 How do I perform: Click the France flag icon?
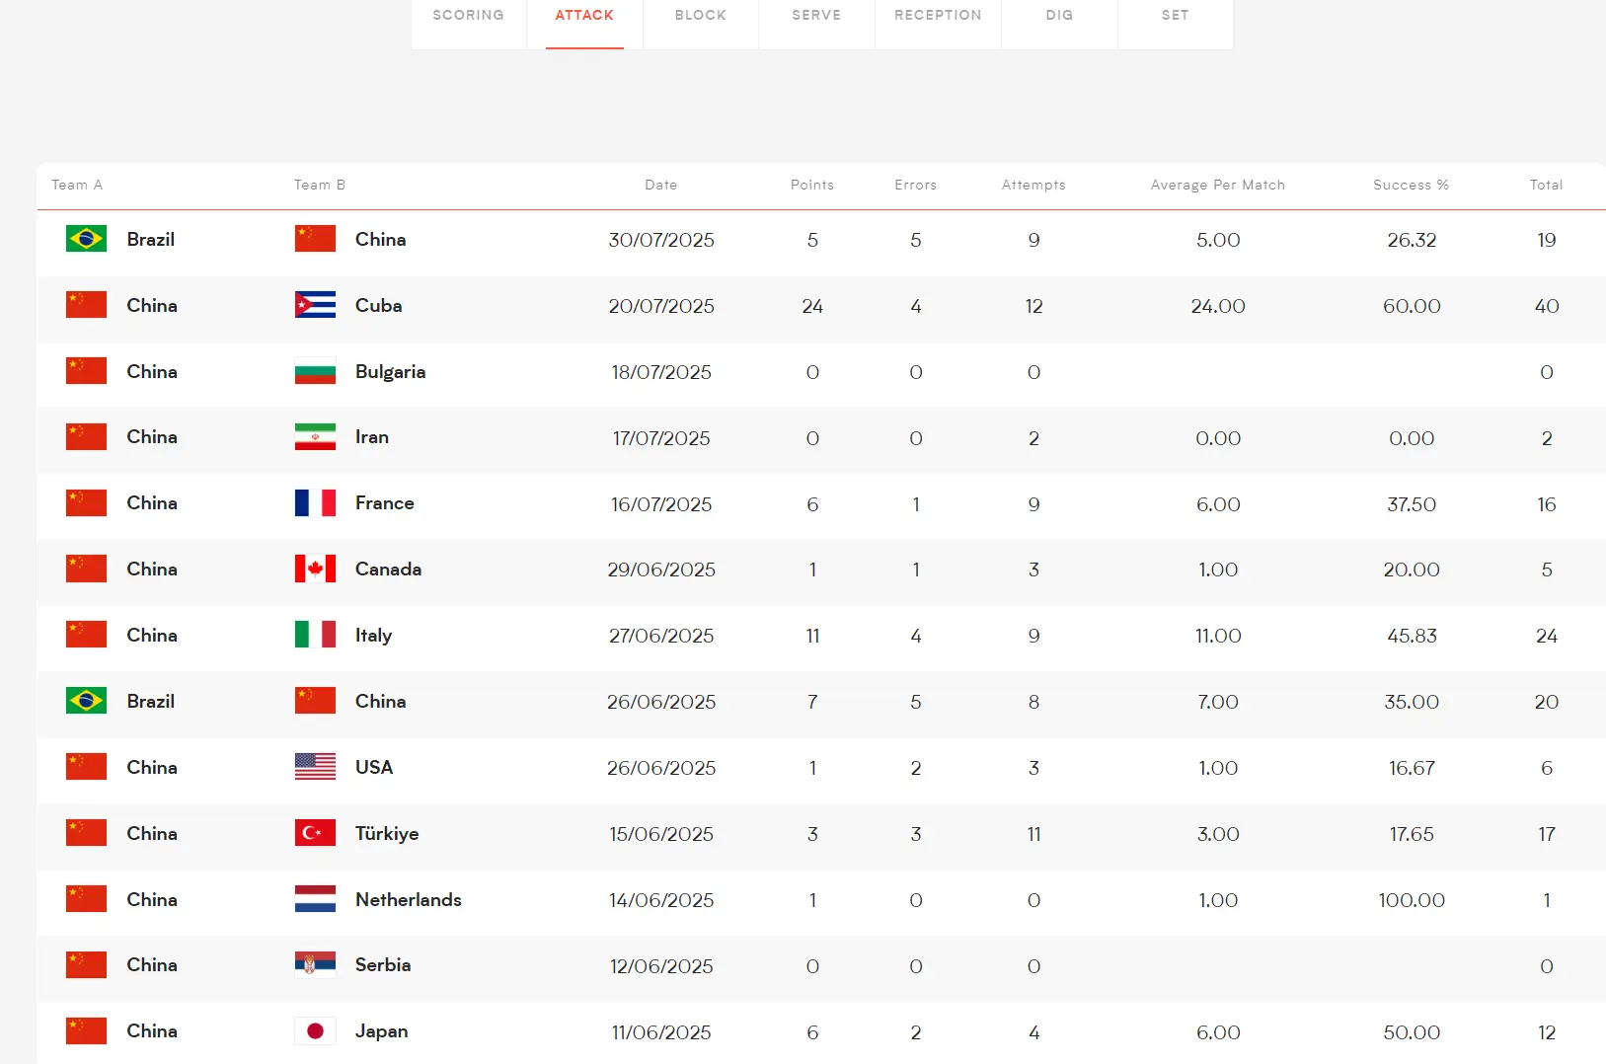coord(315,503)
